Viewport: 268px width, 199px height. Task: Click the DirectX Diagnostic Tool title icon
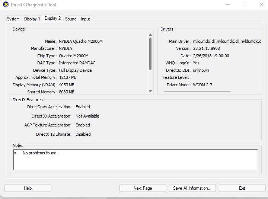[x=6, y=4]
